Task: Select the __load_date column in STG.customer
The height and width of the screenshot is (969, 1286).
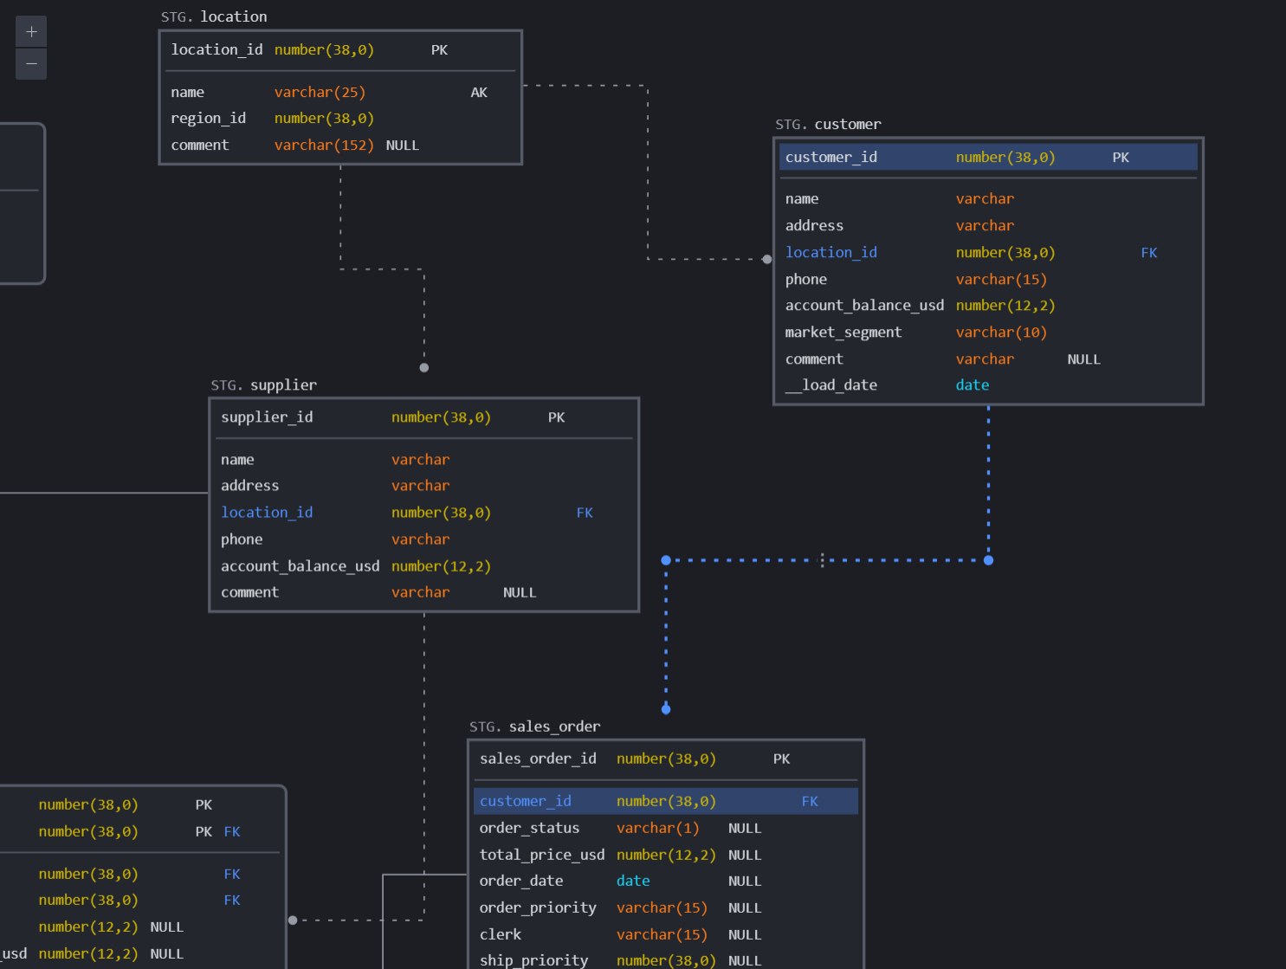Action: pyautogui.click(x=830, y=384)
